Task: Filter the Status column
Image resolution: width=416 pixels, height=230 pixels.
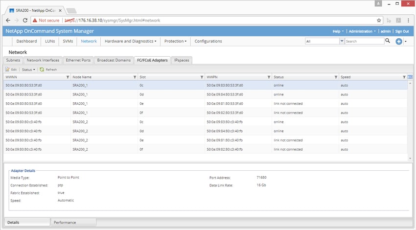Action: point(336,77)
